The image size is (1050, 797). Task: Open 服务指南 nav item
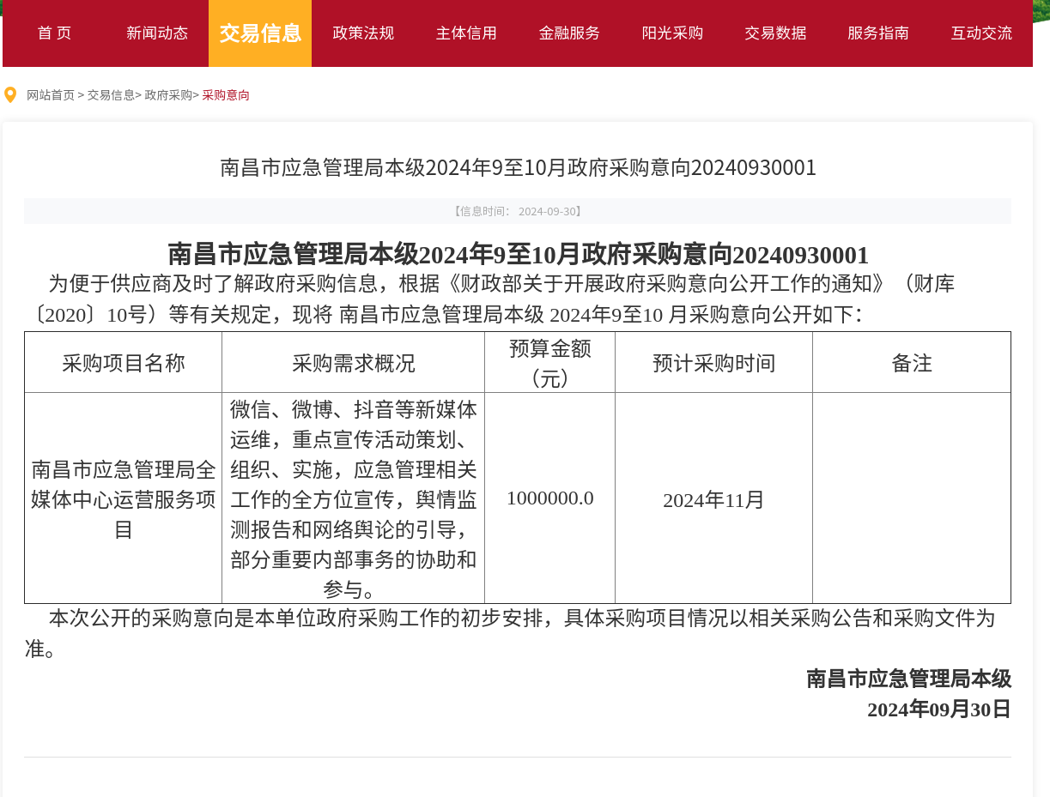click(x=878, y=33)
